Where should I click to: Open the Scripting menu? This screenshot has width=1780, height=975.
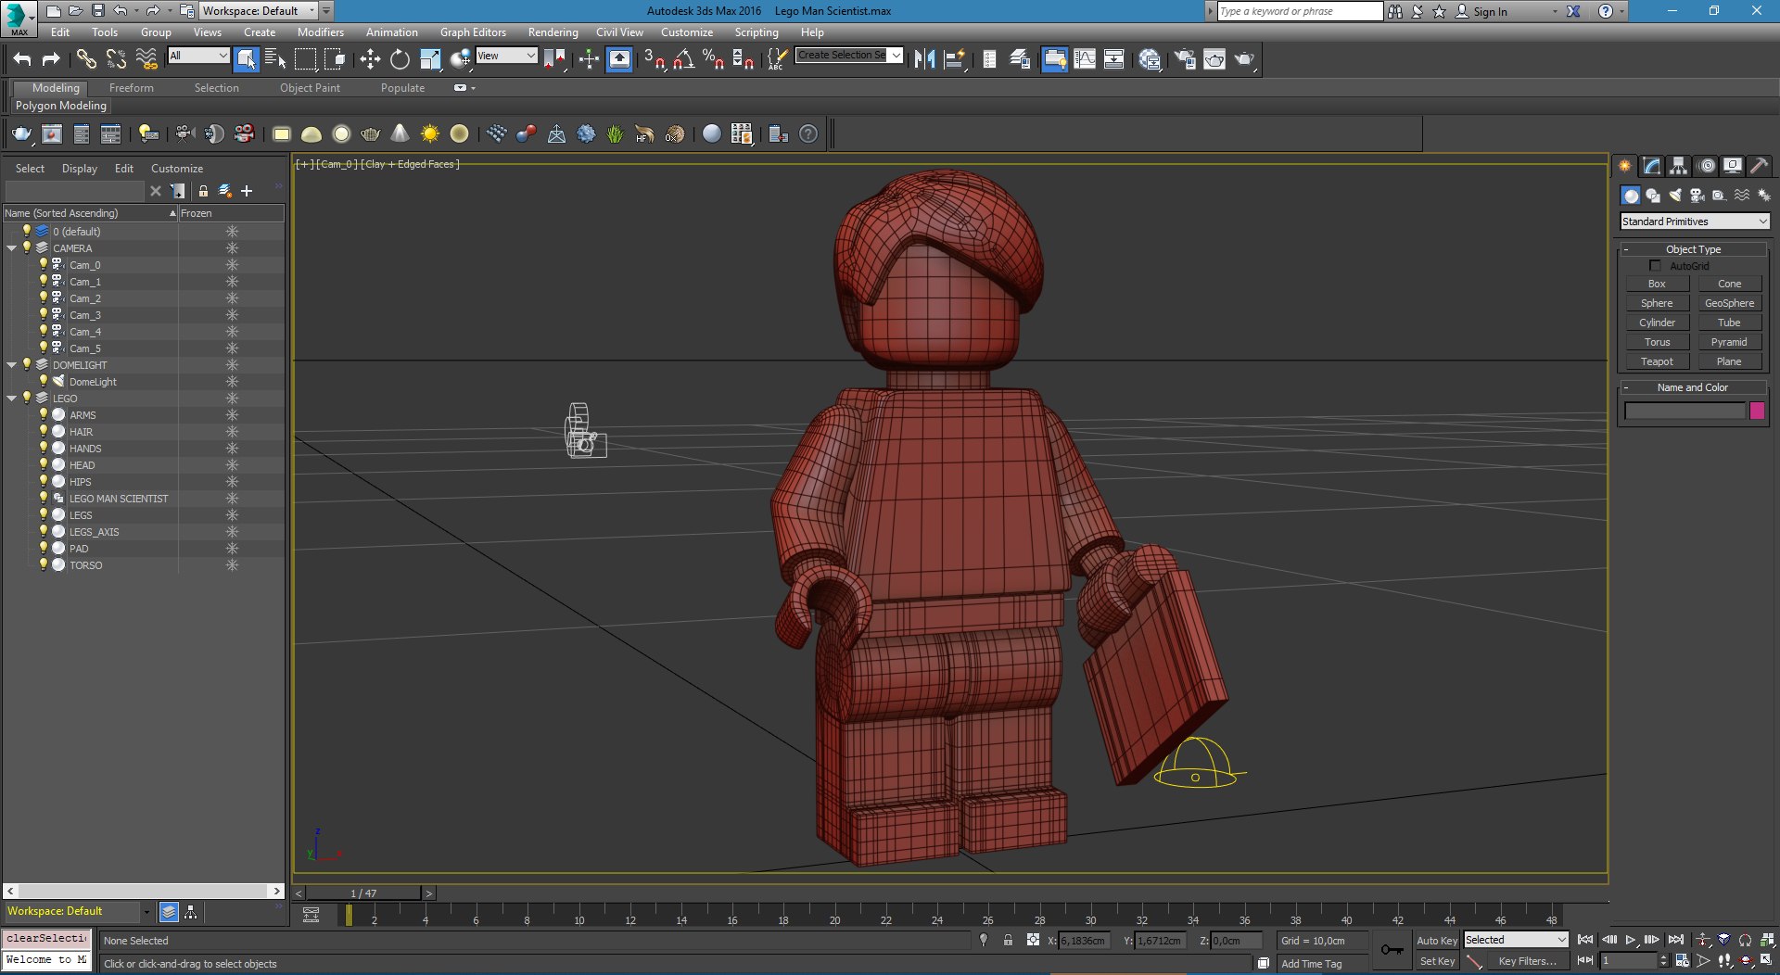(756, 32)
